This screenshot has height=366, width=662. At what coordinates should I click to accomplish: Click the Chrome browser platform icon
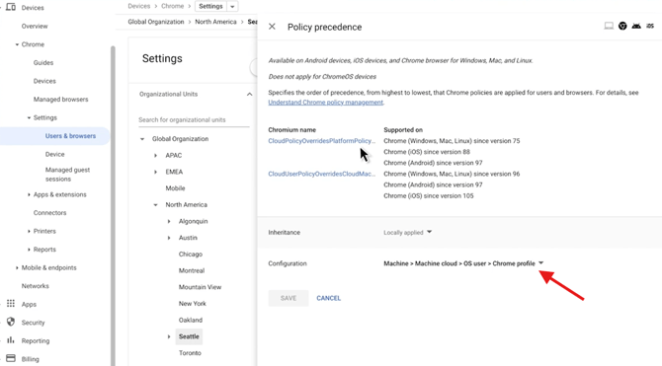622,26
